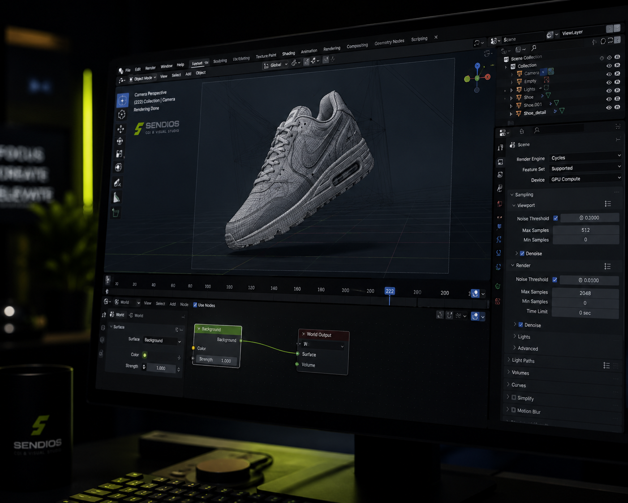Screen dimensions: 628x503
Task: Select the Cursor tool in viewport toolbar
Action: 121,115
